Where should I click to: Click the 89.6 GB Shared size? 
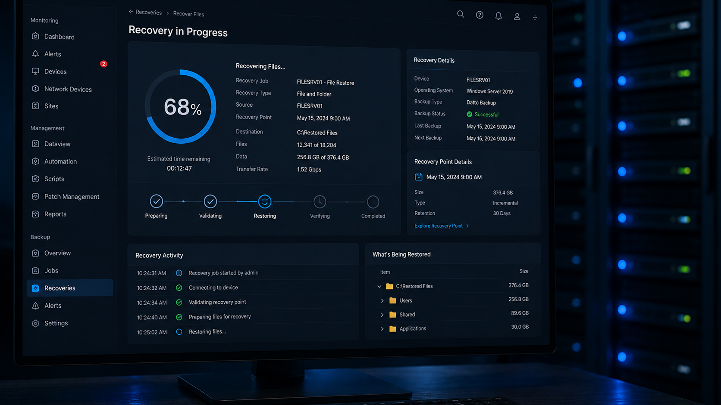click(x=520, y=313)
